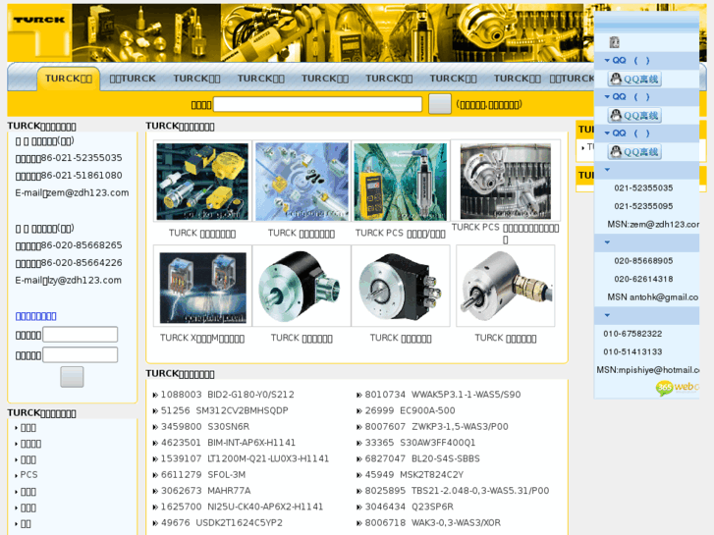The image size is (714, 535).
Task: Open the silver encoder with cable gland image
Action: click(506, 286)
